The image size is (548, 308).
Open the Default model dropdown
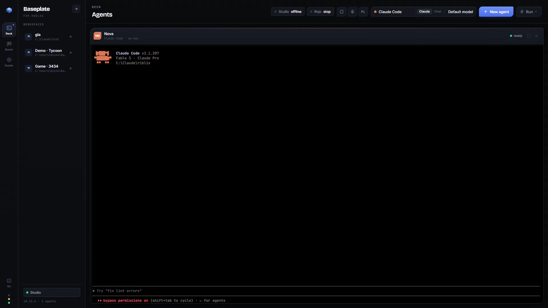(x=460, y=12)
